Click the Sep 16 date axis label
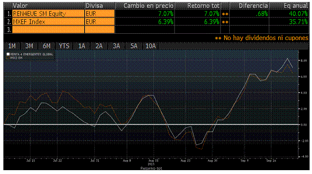This screenshot has width=312, height=174. pyautogui.click(x=271, y=161)
